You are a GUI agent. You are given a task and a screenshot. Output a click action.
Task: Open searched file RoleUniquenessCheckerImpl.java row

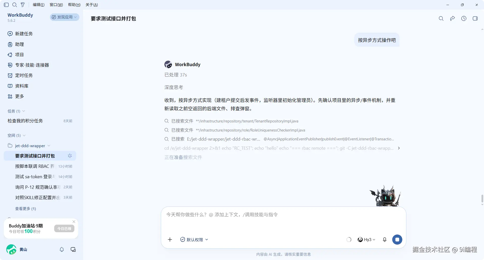click(235, 130)
